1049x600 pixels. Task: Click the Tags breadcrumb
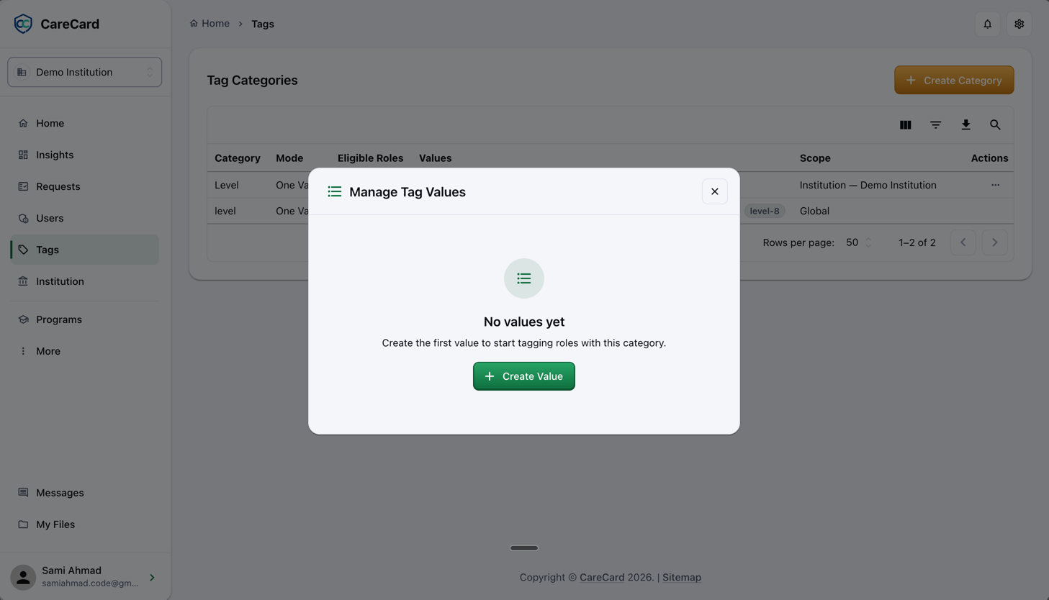[x=262, y=24]
